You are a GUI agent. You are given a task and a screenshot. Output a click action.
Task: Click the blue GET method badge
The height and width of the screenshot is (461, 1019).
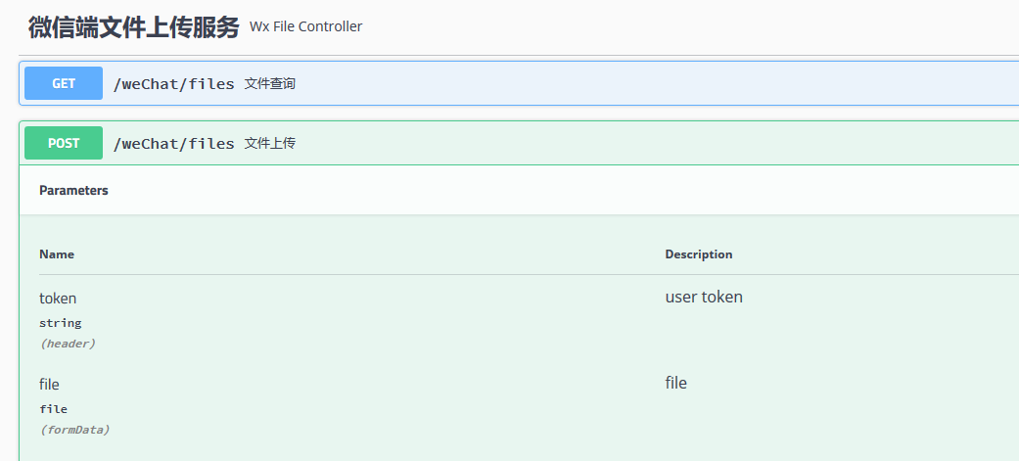tap(64, 84)
